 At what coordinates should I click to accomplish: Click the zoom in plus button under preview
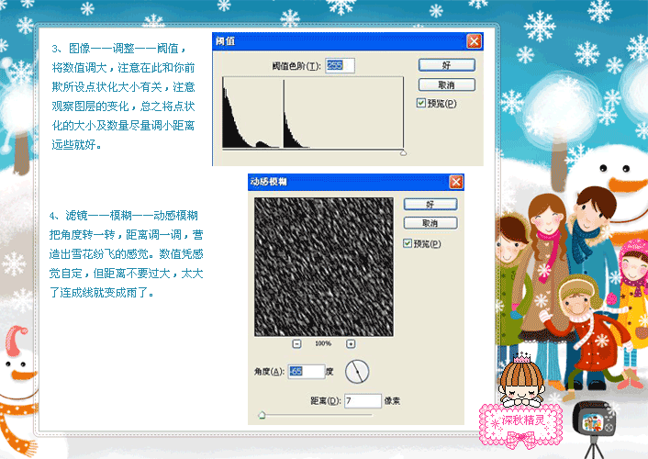pyautogui.click(x=351, y=343)
